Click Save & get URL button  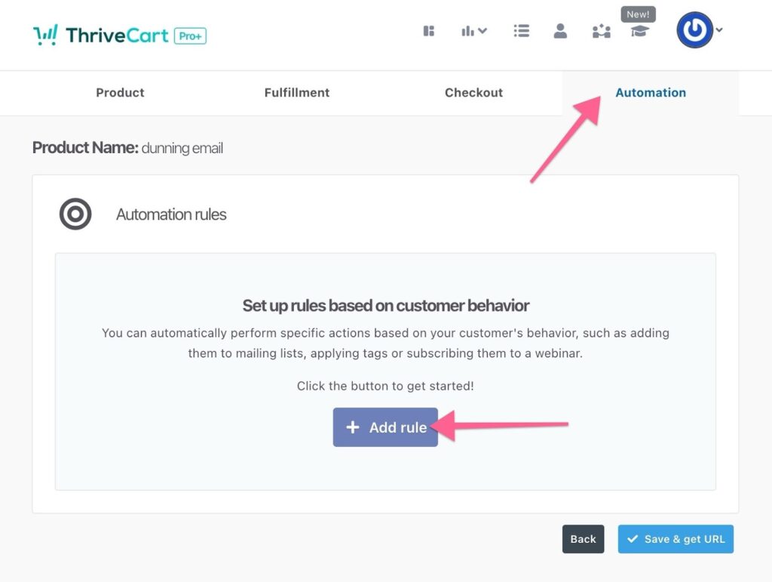click(x=675, y=539)
